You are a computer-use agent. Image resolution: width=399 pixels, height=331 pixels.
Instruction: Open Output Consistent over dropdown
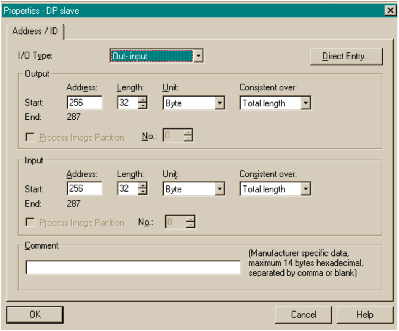[x=305, y=103]
